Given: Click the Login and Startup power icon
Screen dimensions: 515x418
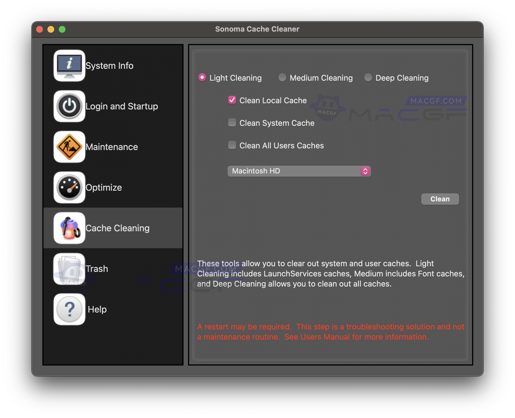Looking at the screenshot, I should 69,106.
